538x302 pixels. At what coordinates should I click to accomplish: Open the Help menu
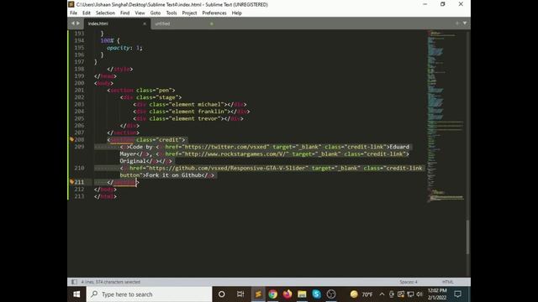point(237,13)
